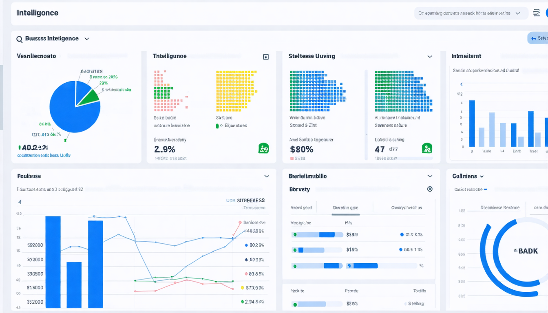Click the circle icon next to Bbrvety

429,189
